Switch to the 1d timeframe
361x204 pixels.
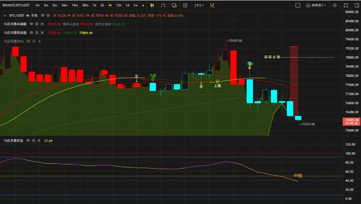[128, 5]
